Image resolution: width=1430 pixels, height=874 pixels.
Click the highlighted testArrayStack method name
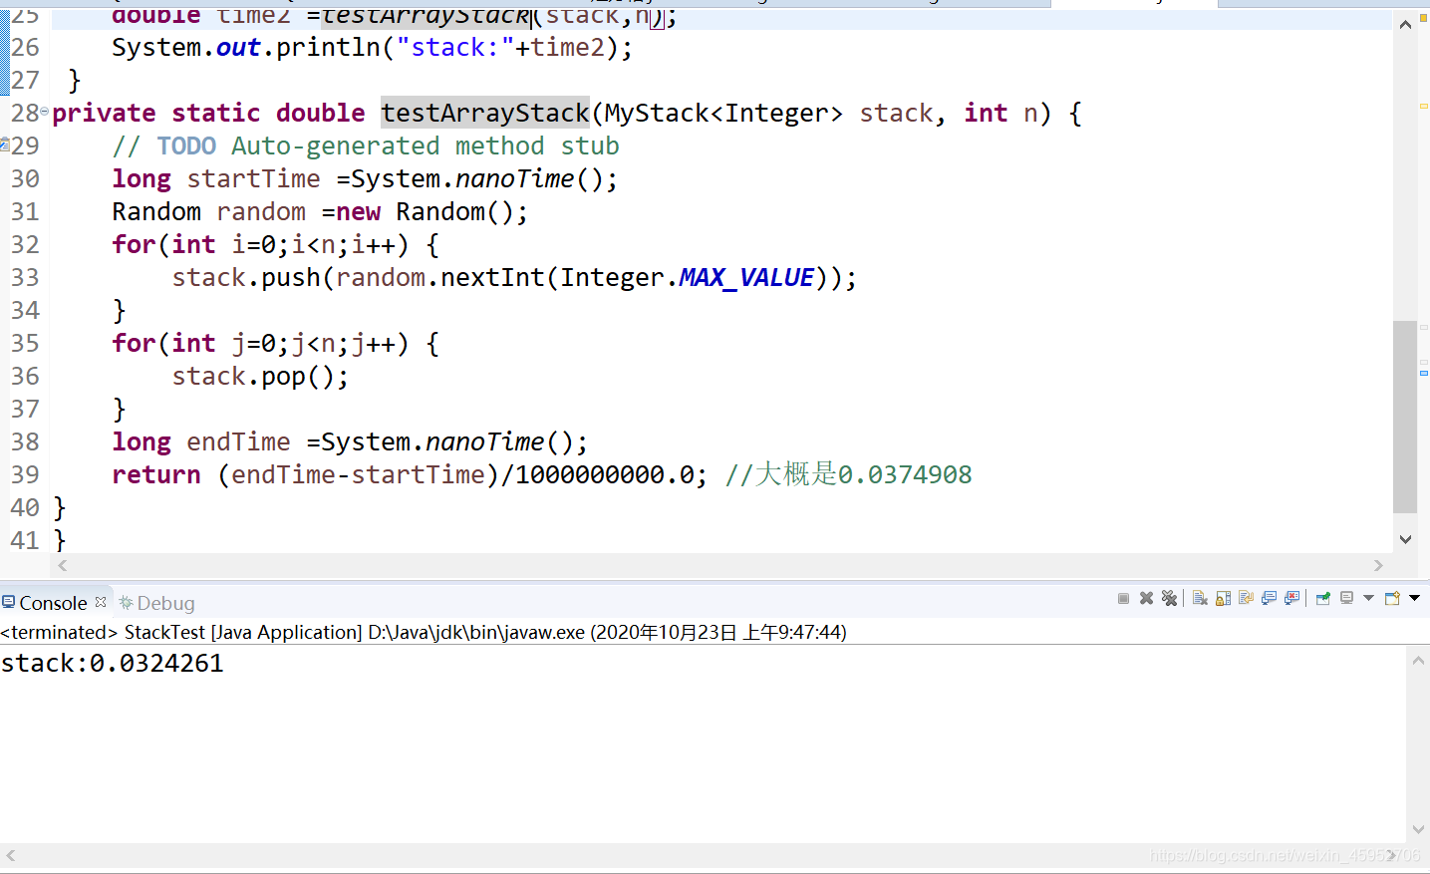click(x=485, y=113)
